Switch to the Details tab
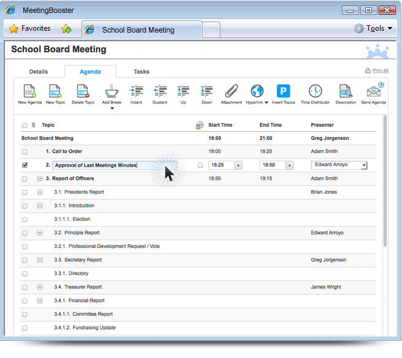402x358 pixels. pos(39,72)
